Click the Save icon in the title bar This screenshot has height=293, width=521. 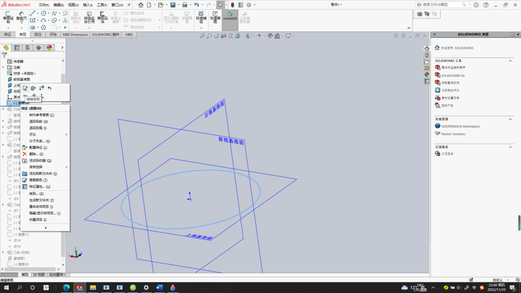173,5
